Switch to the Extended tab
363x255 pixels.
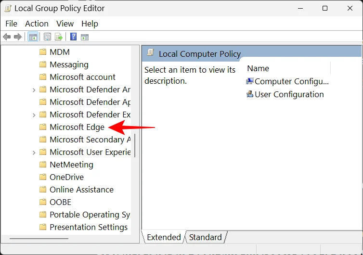[164, 237]
